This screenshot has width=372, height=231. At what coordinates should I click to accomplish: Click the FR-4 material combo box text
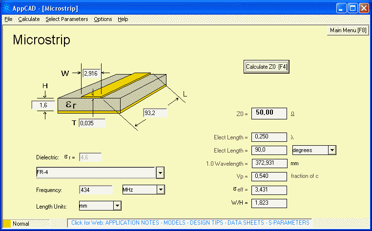tap(96, 173)
